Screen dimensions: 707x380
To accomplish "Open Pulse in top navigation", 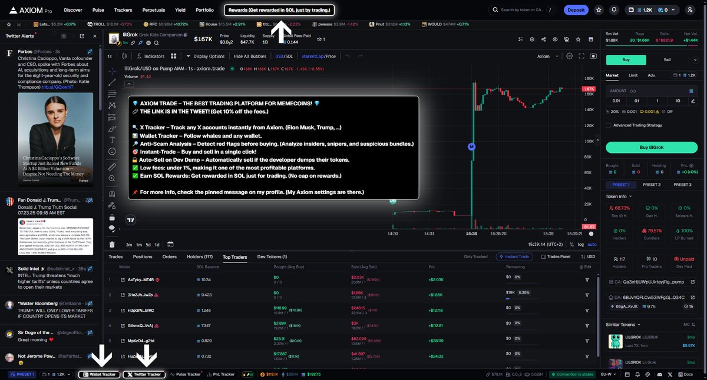I will coord(98,10).
